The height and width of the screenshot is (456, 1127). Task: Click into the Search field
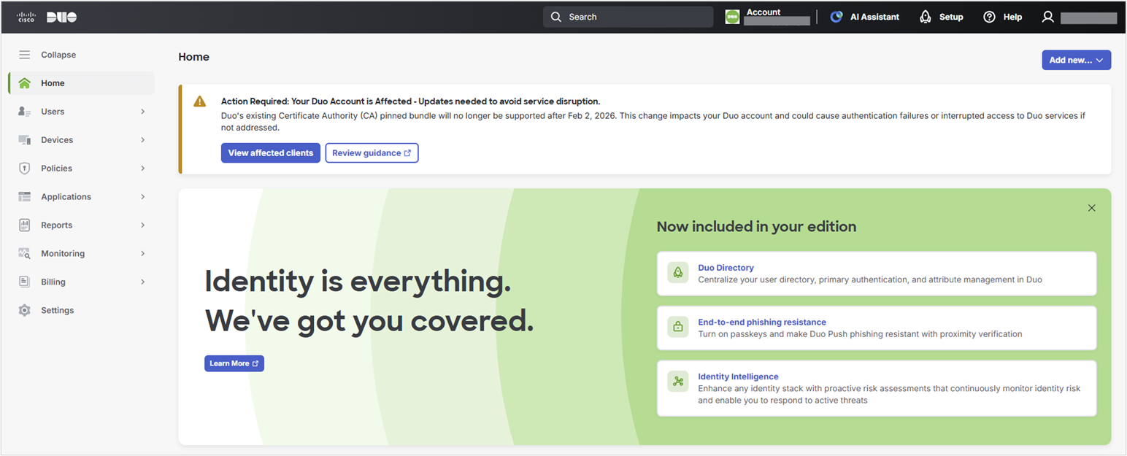628,17
